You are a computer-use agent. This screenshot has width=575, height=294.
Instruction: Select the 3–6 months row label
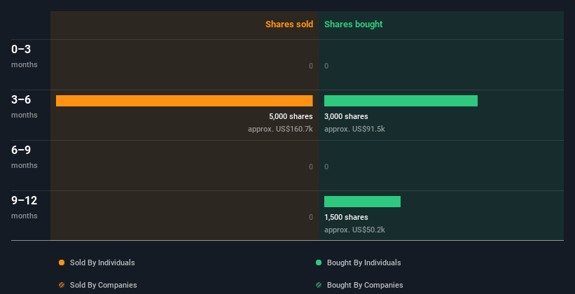pyautogui.click(x=25, y=106)
